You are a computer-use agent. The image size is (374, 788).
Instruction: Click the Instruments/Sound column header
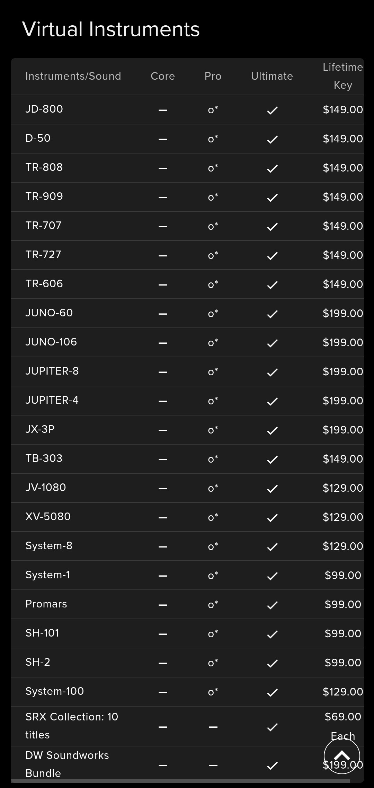[x=73, y=76]
